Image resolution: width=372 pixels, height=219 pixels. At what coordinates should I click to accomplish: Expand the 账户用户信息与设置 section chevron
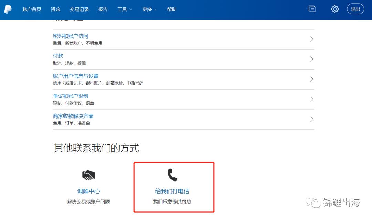[x=312, y=79]
